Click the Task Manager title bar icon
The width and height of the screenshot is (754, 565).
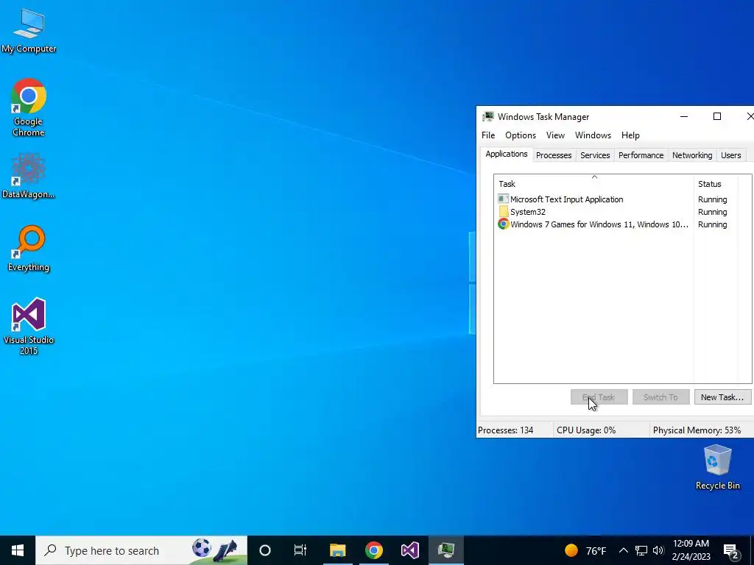pos(488,117)
